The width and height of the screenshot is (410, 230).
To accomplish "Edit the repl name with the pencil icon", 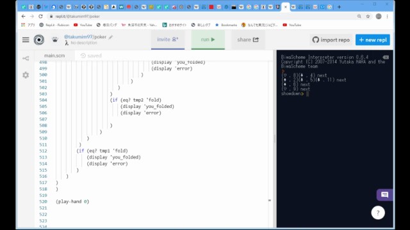I will [111, 37].
